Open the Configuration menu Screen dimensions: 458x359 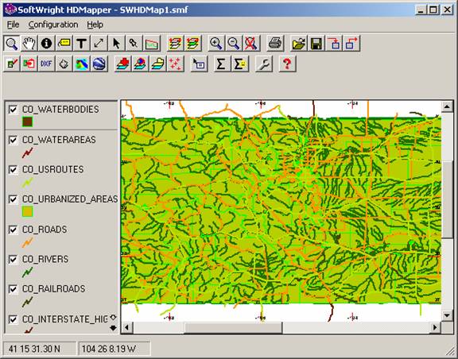pos(53,25)
